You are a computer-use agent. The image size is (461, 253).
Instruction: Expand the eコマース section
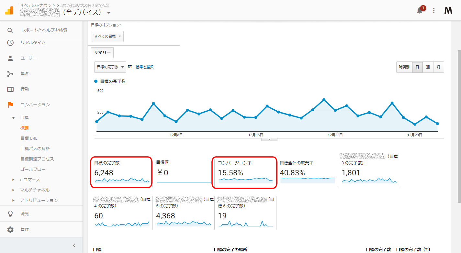[x=13, y=180]
